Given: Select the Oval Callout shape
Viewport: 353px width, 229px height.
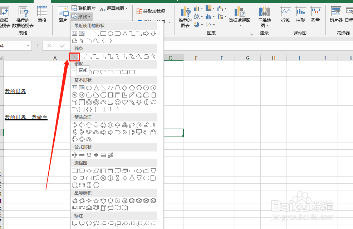Looking at the screenshot, I should 89,223.
